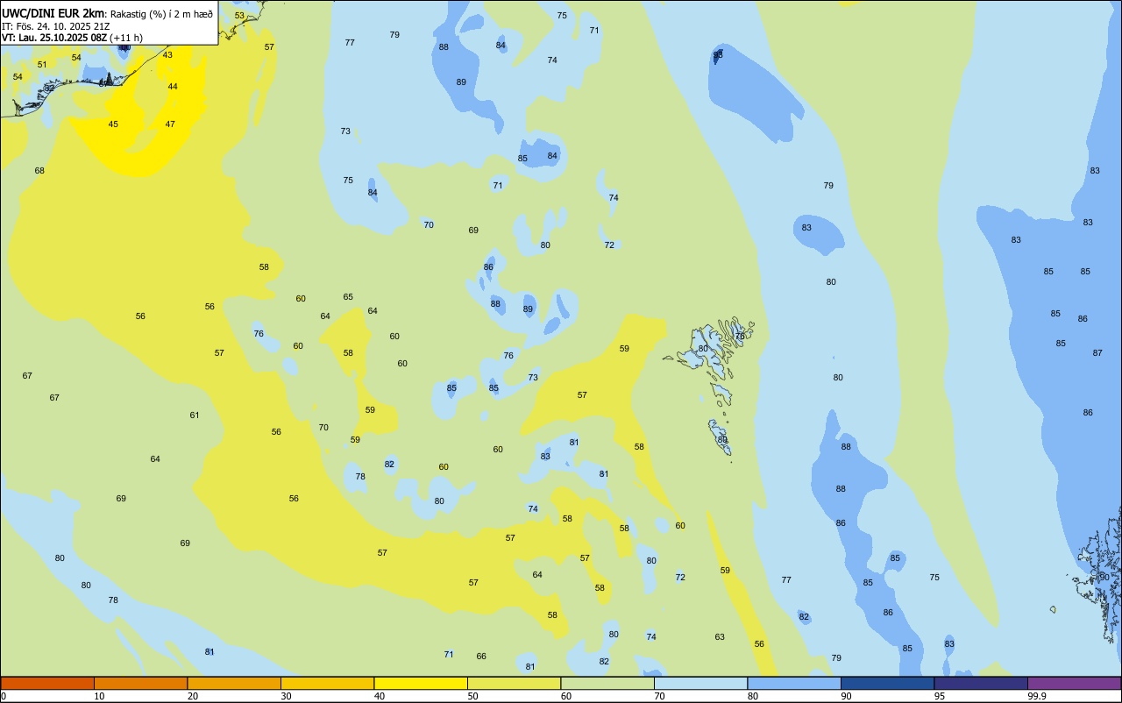Click the 'VT: Lau. 25.10.2025 08Z' line
Viewport: 1122px width, 703px height.
(54, 38)
